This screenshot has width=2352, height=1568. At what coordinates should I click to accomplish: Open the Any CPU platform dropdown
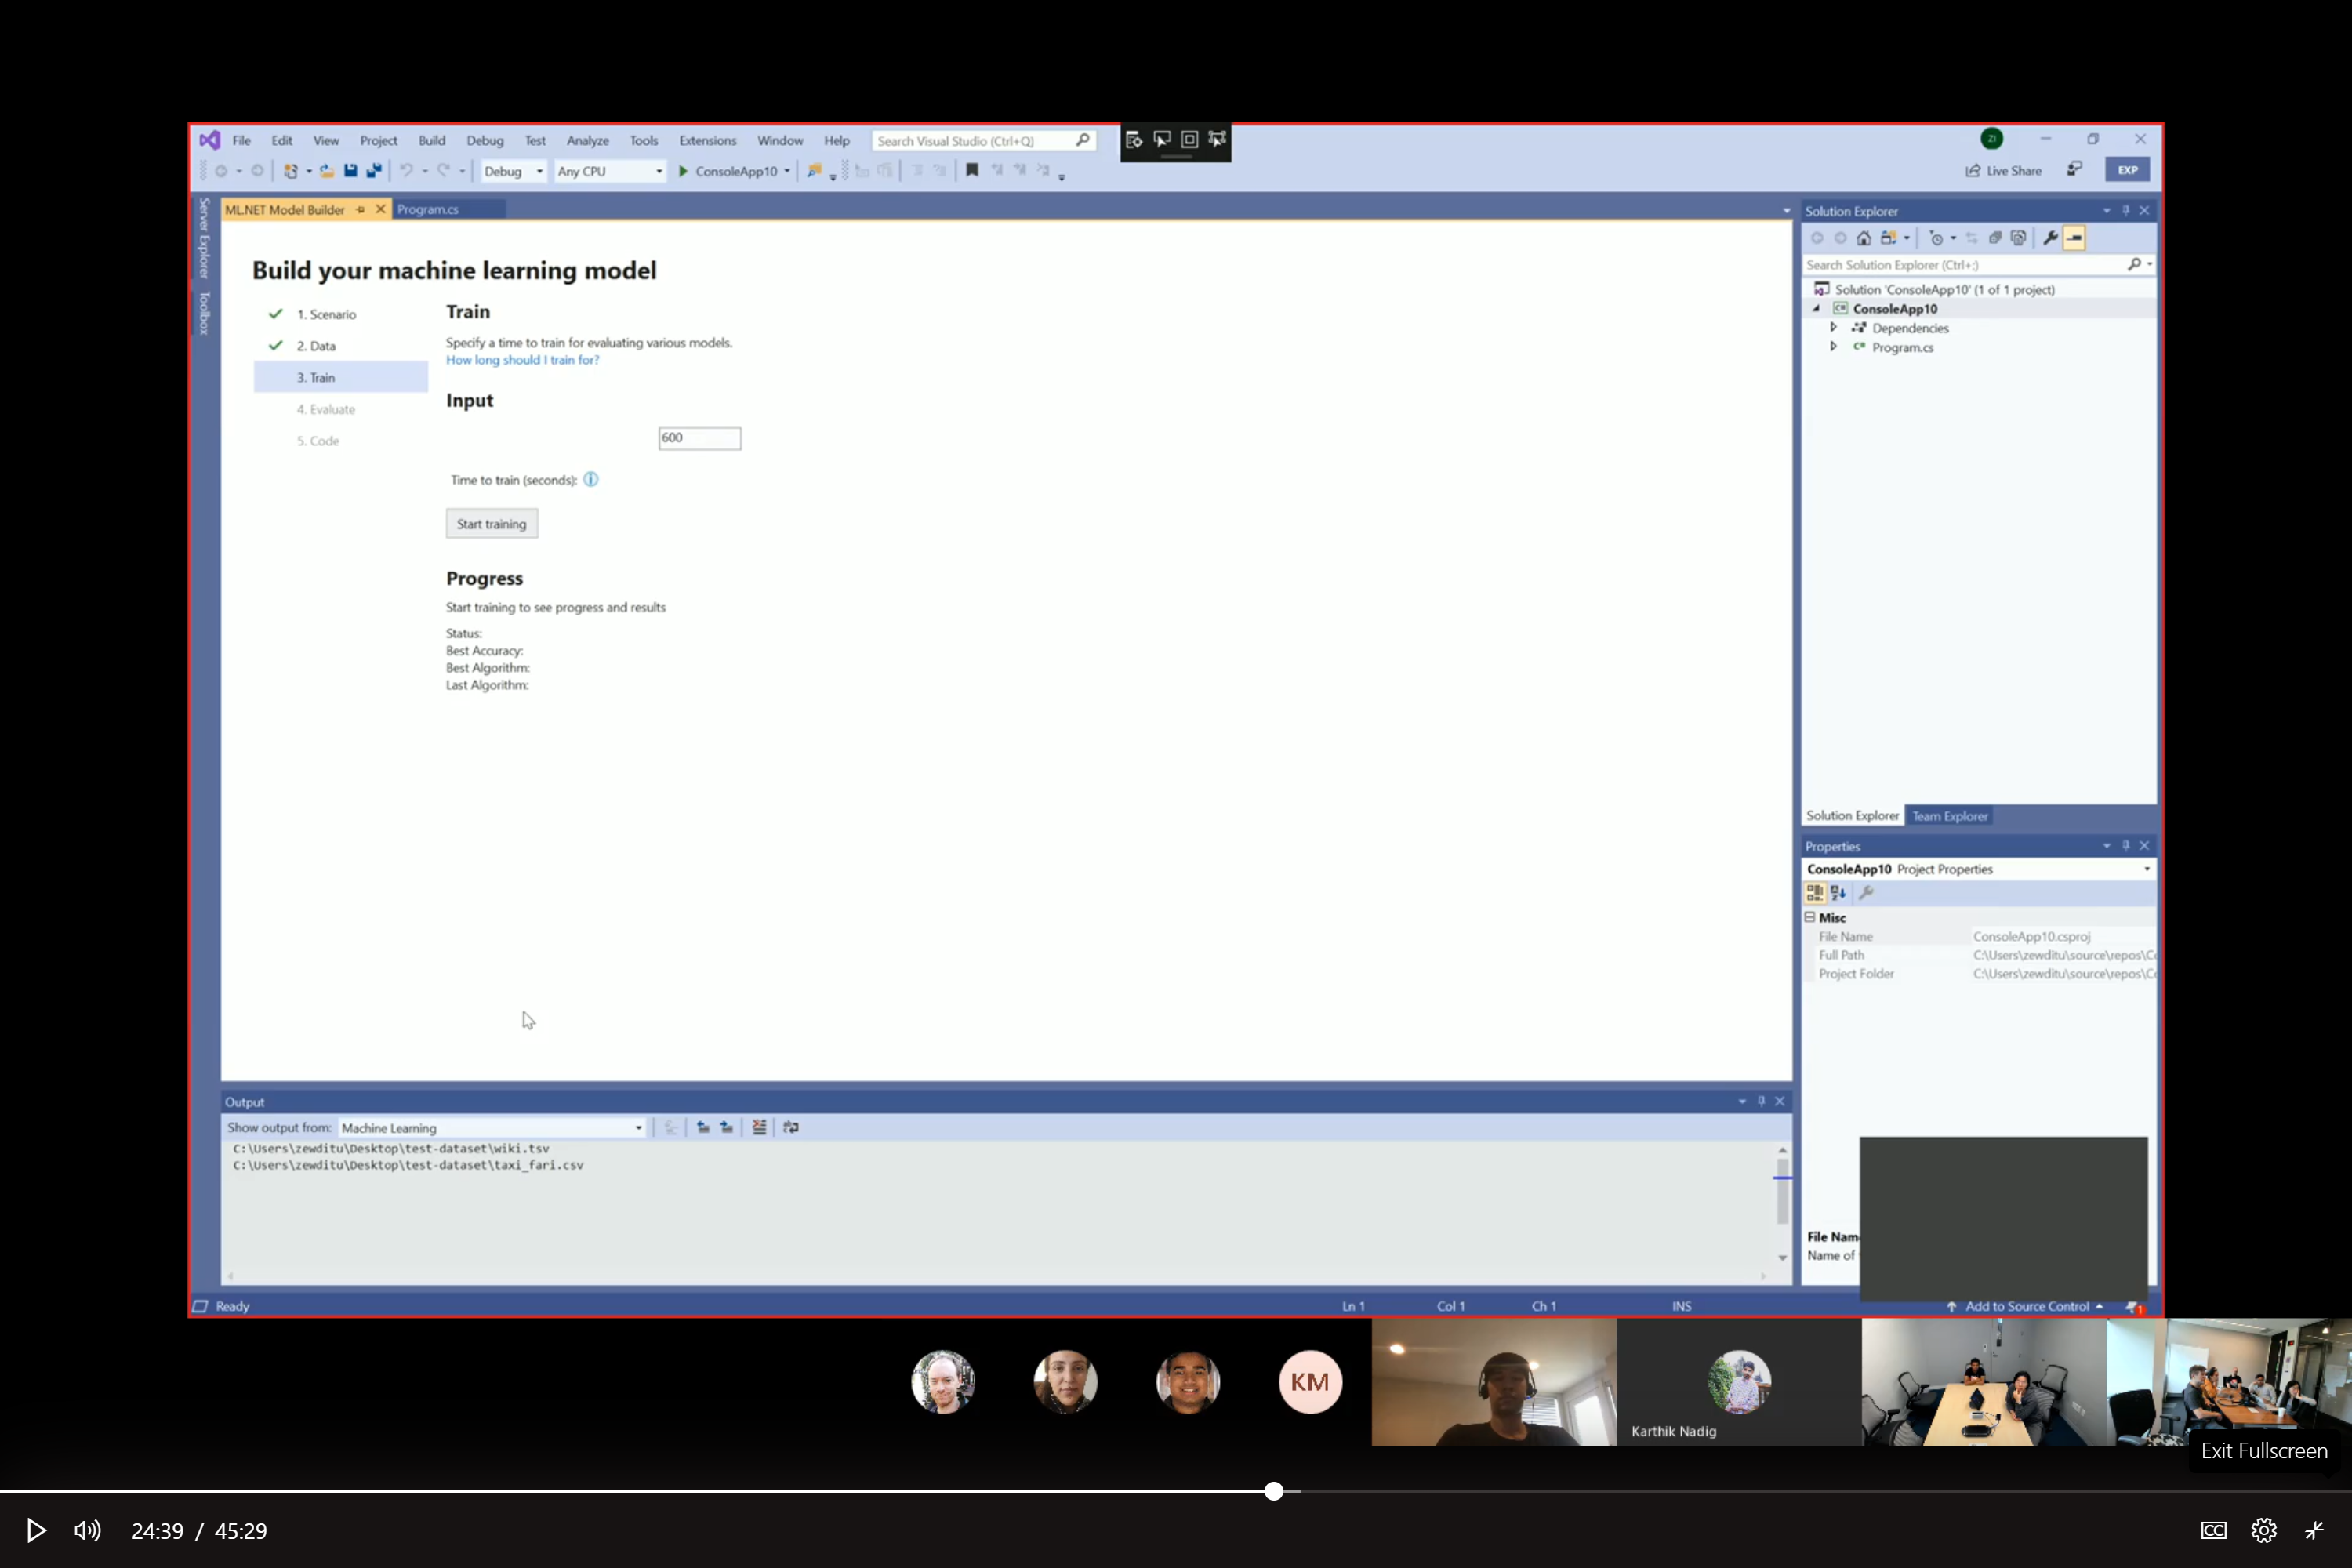(610, 171)
